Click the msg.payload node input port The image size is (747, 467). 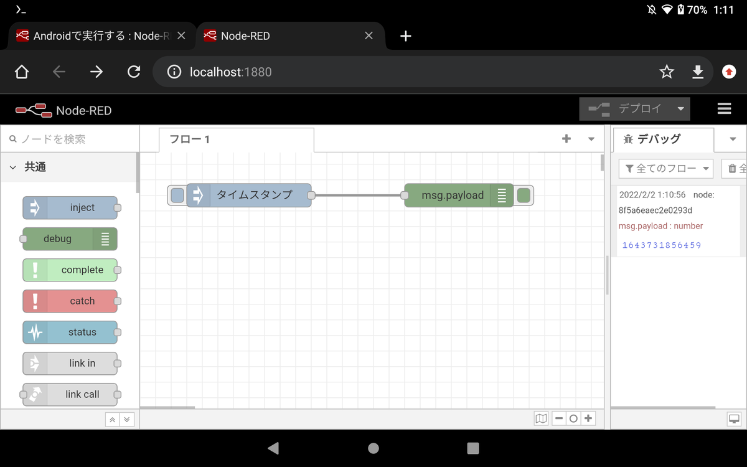[405, 195]
